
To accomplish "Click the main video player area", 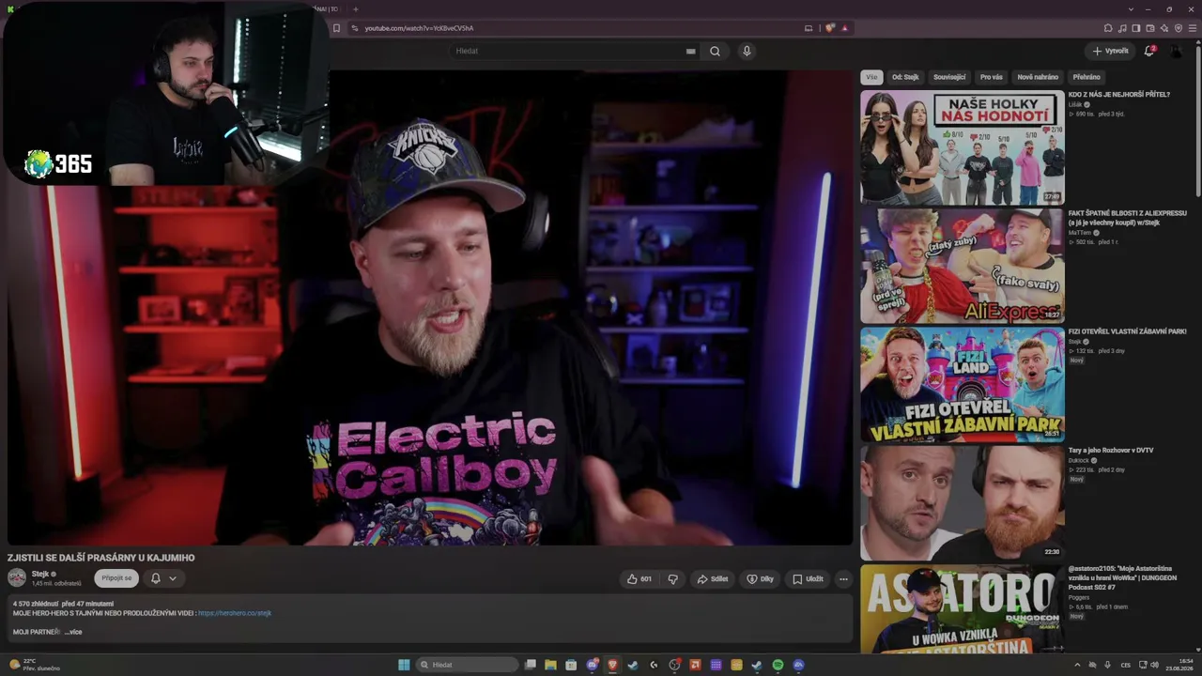I will [430, 308].
